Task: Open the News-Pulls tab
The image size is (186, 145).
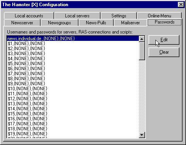Action: pos(96,23)
